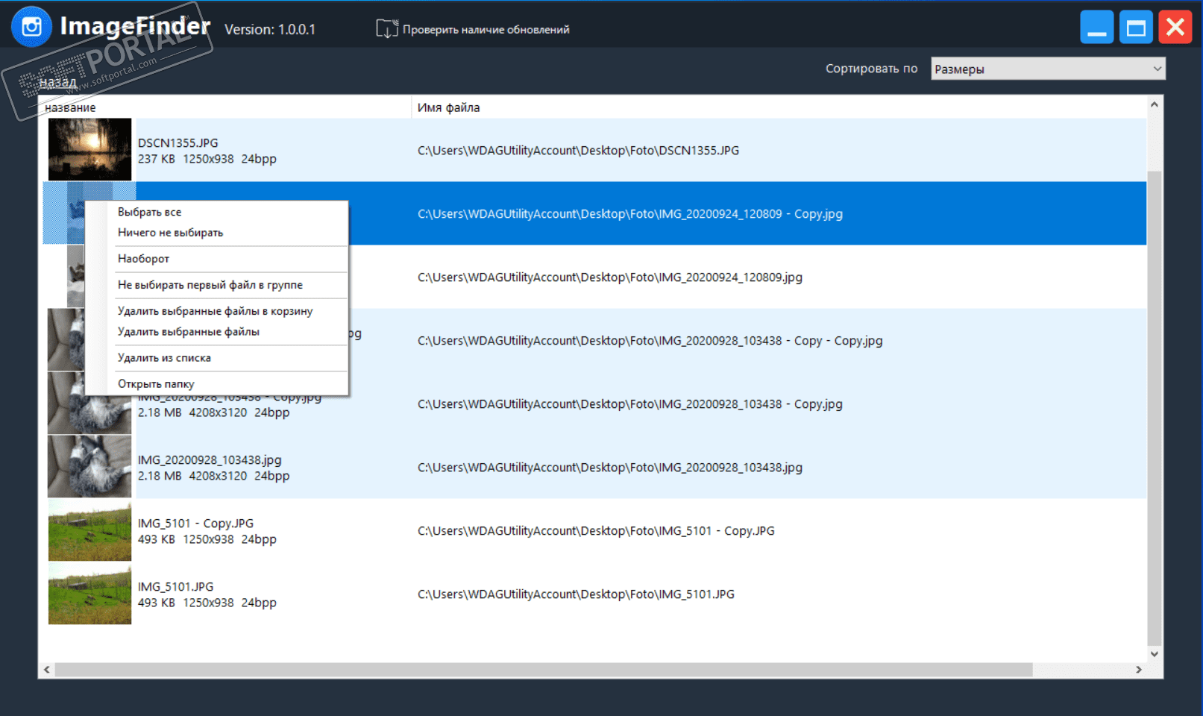Click the path ending 'Foto\IMG_20200928_103438.jpg'
This screenshot has width=1203, height=716.
click(610, 468)
